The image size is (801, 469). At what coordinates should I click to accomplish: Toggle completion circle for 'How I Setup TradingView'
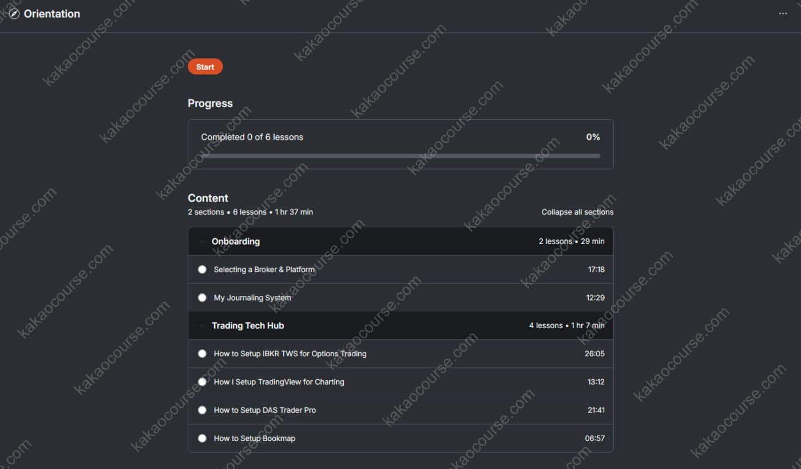[x=202, y=381]
